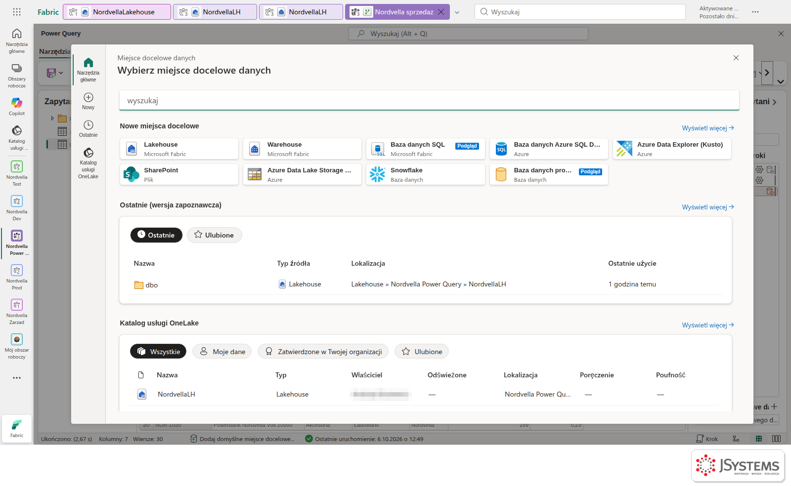This screenshot has width=791, height=486.
Task: Filter recent list by Ulubione
Action: (214, 235)
